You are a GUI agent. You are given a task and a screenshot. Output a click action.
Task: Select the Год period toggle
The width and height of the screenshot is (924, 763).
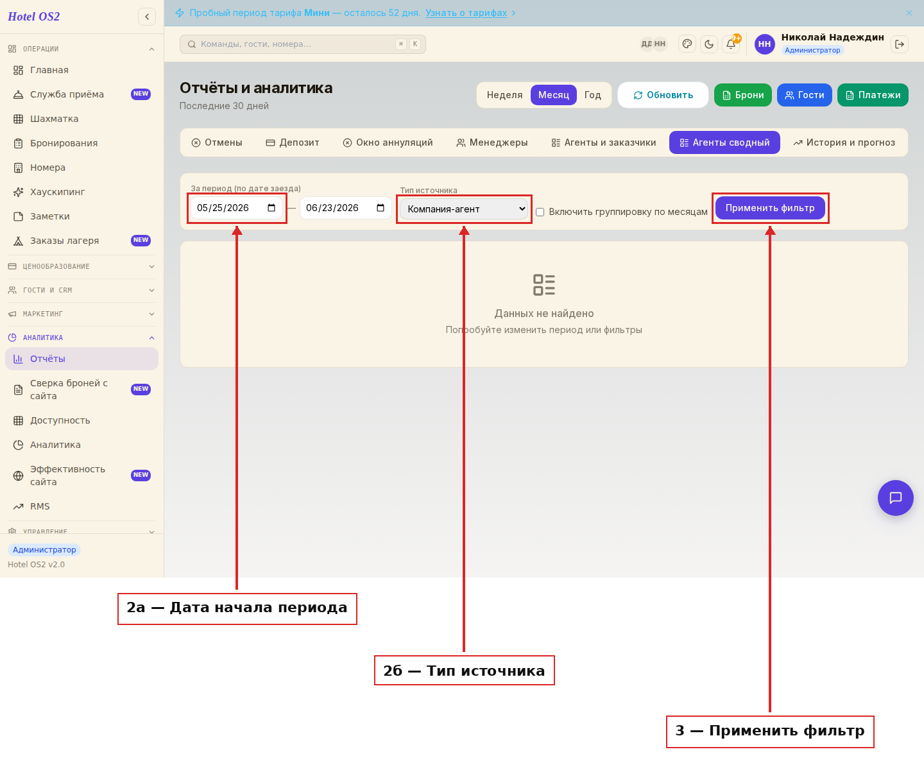coord(593,95)
